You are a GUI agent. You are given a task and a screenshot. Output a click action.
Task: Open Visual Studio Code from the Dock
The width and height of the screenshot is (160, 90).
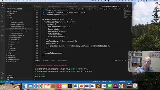(104, 86)
